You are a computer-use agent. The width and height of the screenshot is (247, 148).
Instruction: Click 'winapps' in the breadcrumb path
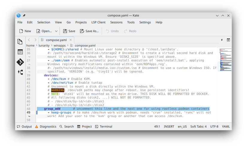click(60, 45)
